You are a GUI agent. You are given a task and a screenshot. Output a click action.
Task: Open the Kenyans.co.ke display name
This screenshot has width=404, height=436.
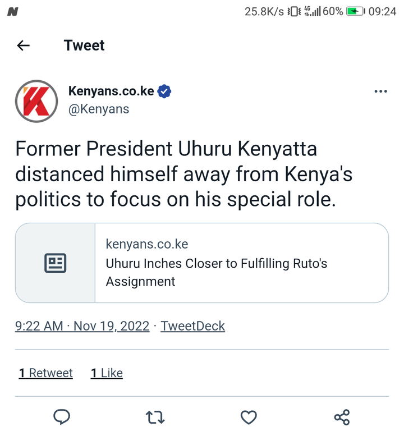pos(111,91)
